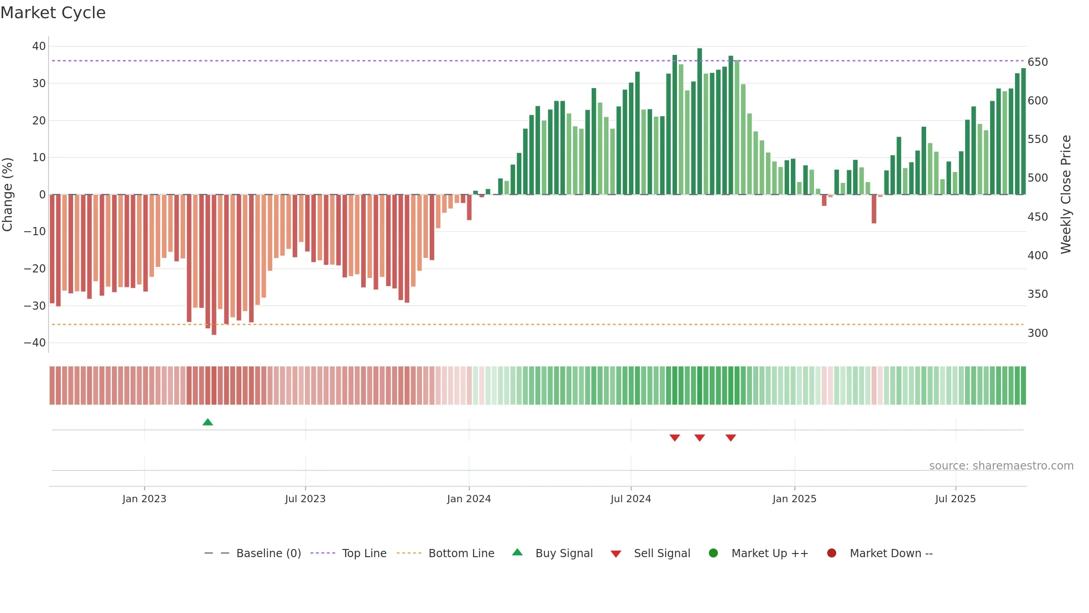Click the red Market Down legend dot

[x=832, y=553]
